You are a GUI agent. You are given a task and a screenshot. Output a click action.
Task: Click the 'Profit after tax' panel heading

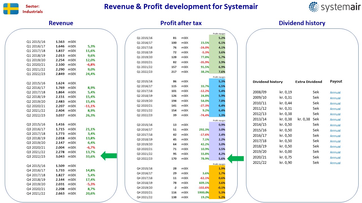[181, 23]
